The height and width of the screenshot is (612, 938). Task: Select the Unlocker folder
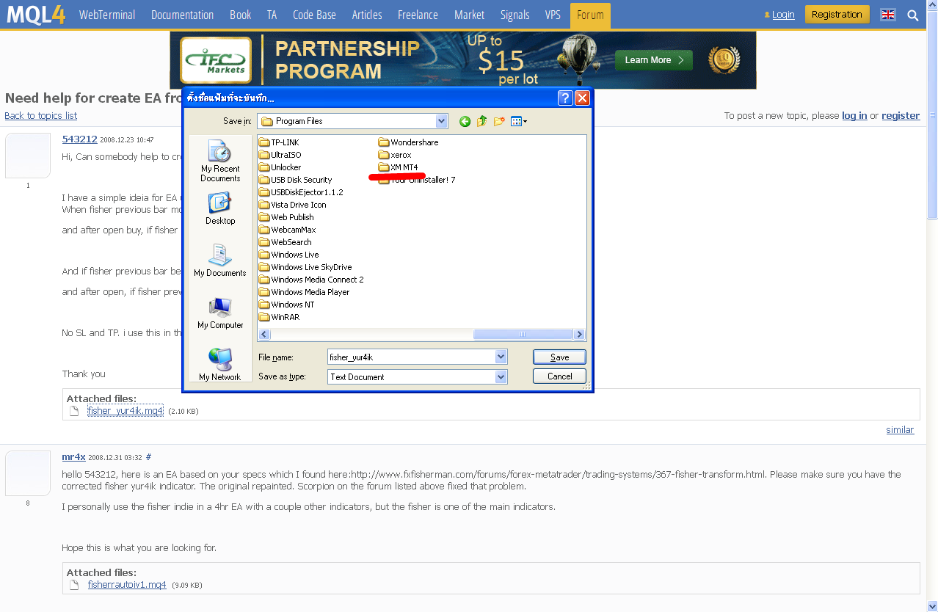[280, 167]
